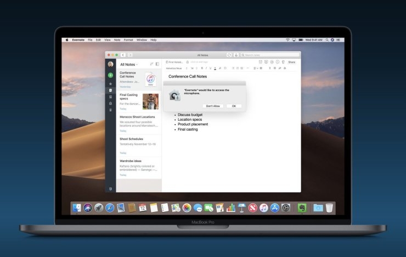Toggle bold formatting in the note editor
Viewport: 406px width, 257px height.
(202, 68)
